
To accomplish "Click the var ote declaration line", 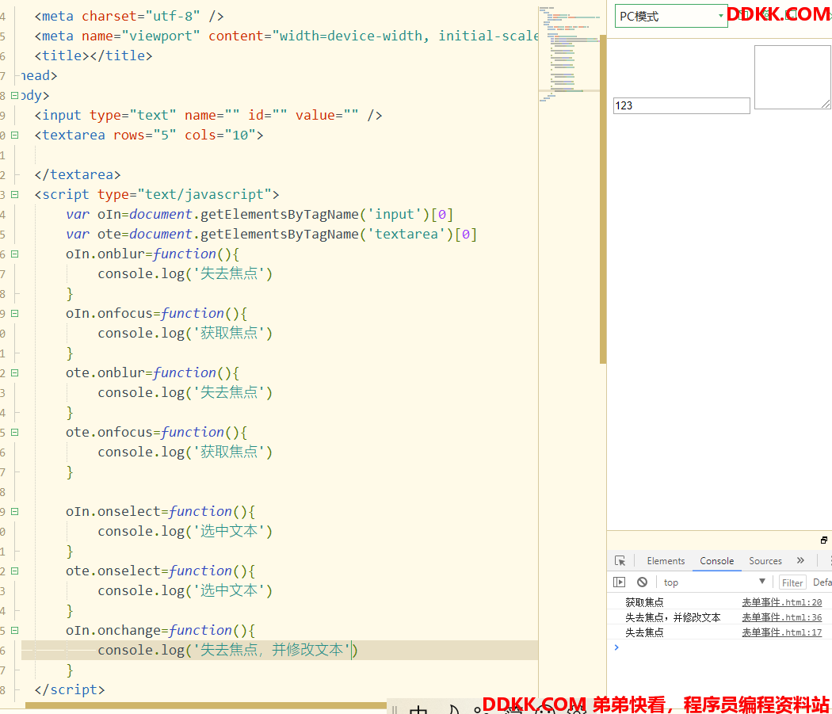I will click(x=271, y=234).
